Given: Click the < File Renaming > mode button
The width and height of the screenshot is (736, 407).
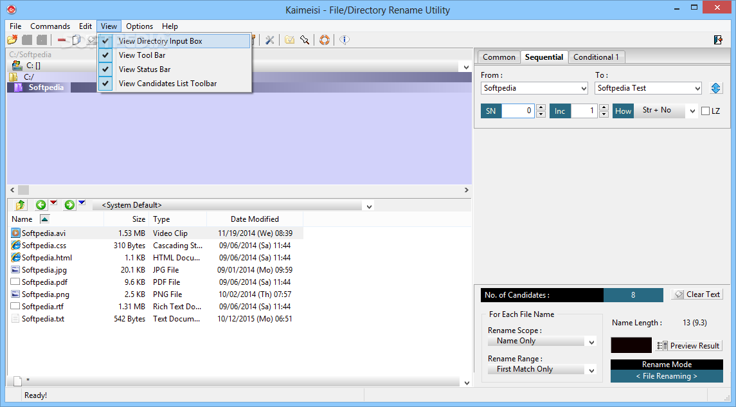Looking at the screenshot, I should click(667, 376).
